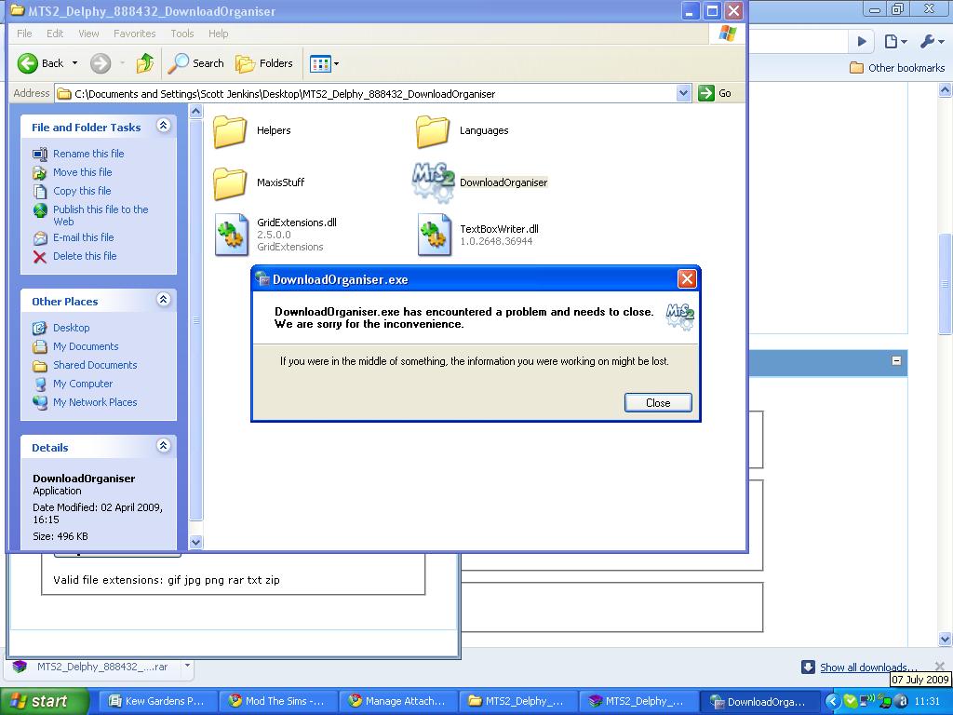Open the DownloadOrganiser application icon
Viewport: 953px width, 715px height.
[433, 182]
